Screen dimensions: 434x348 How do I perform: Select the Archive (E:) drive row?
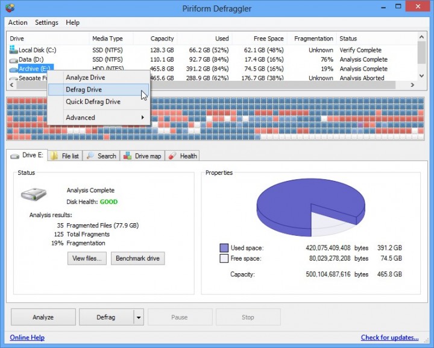212,69
